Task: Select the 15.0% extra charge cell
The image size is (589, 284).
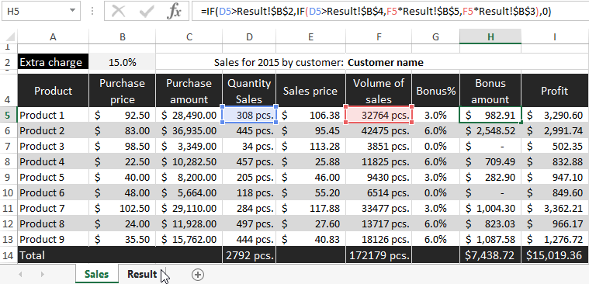Action: (x=122, y=62)
